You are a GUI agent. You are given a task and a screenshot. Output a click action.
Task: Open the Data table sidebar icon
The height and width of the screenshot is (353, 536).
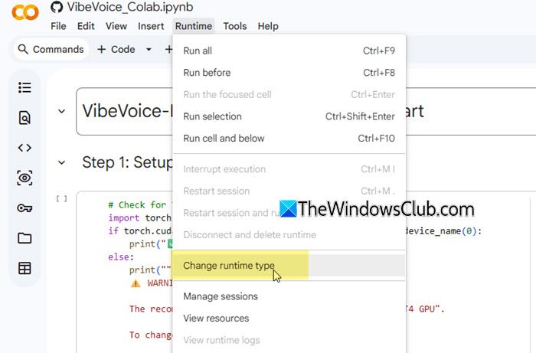[x=25, y=268]
